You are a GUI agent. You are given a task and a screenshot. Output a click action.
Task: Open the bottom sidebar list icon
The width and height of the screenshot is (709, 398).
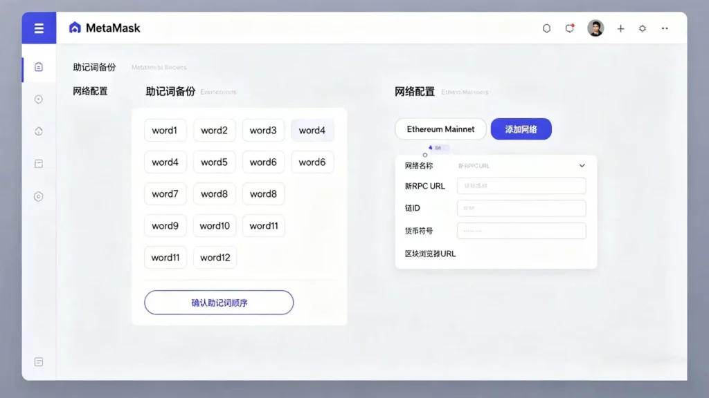click(39, 362)
